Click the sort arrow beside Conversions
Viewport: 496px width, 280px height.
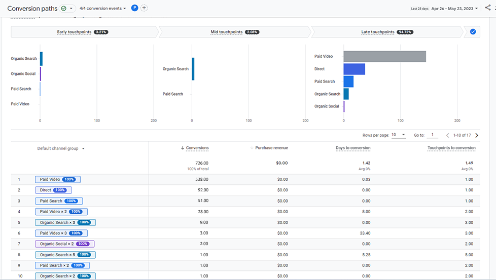point(183,148)
